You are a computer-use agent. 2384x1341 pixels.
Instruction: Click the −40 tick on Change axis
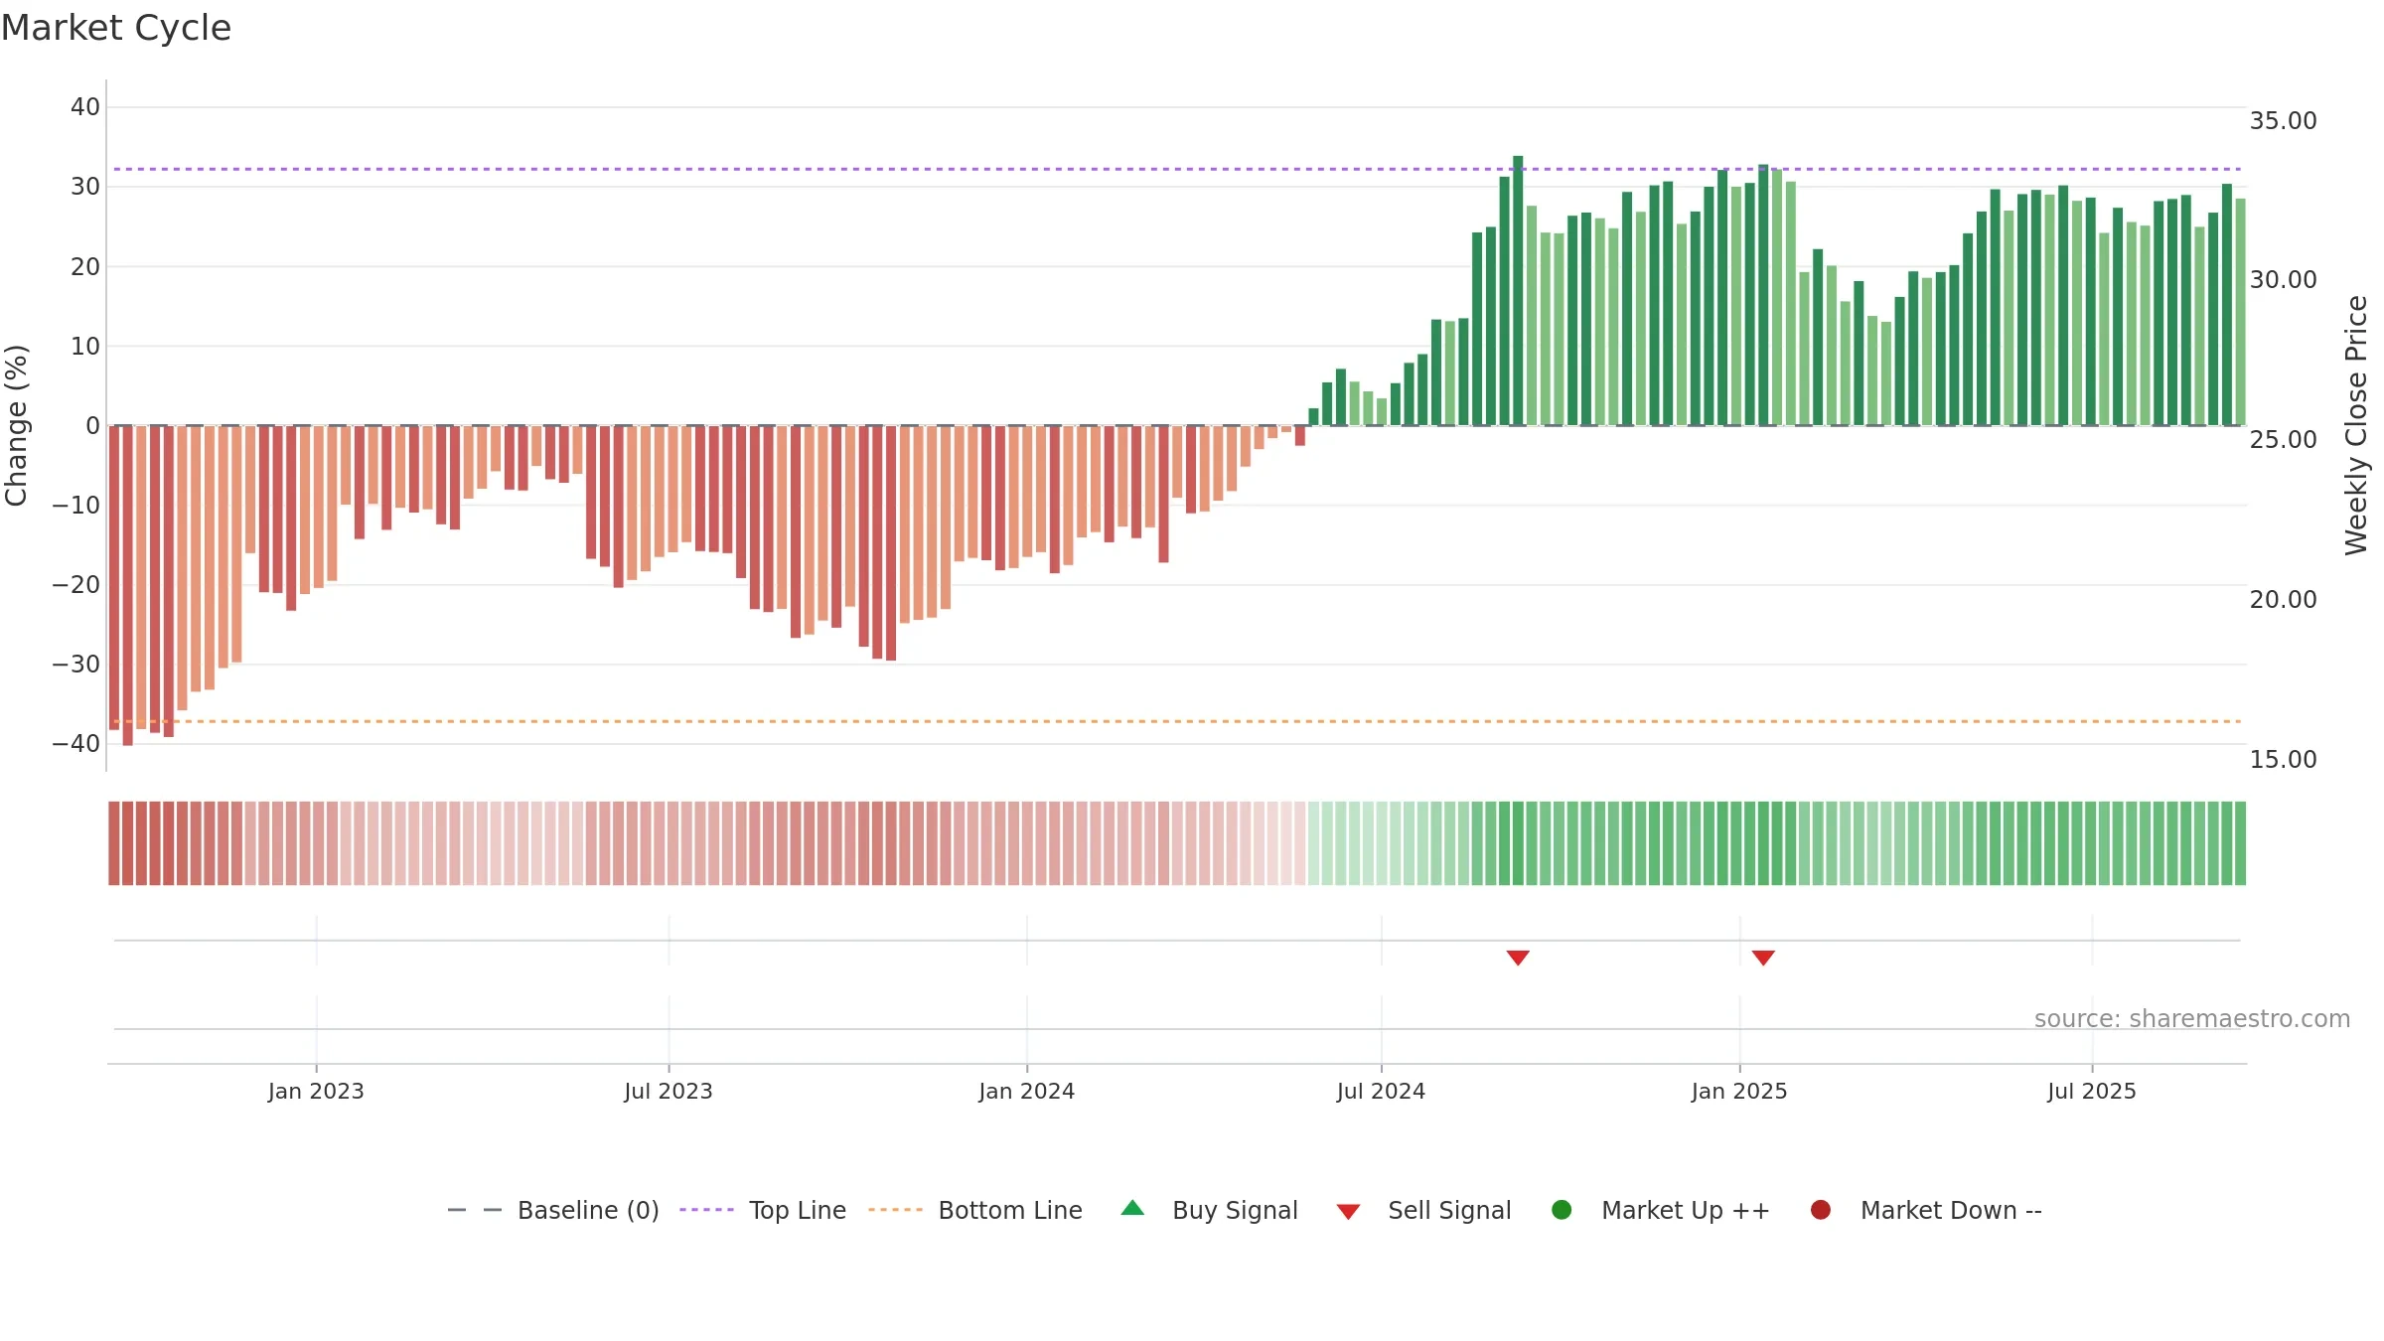(76, 744)
